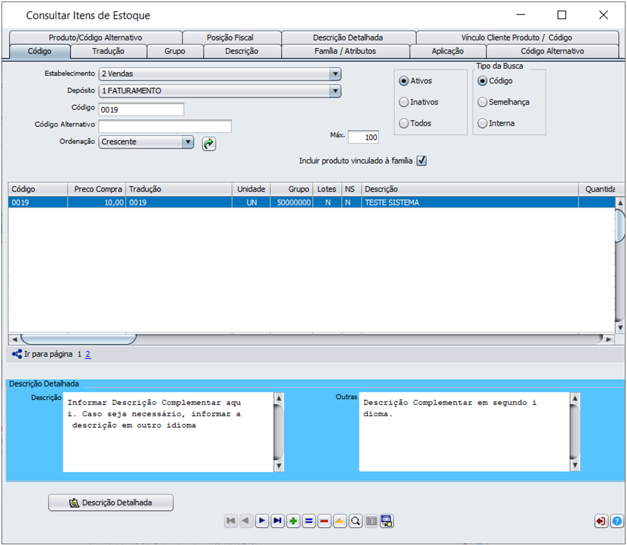Run search with green arrow refresh icon
This screenshot has height=545, width=627.
tap(209, 144)
